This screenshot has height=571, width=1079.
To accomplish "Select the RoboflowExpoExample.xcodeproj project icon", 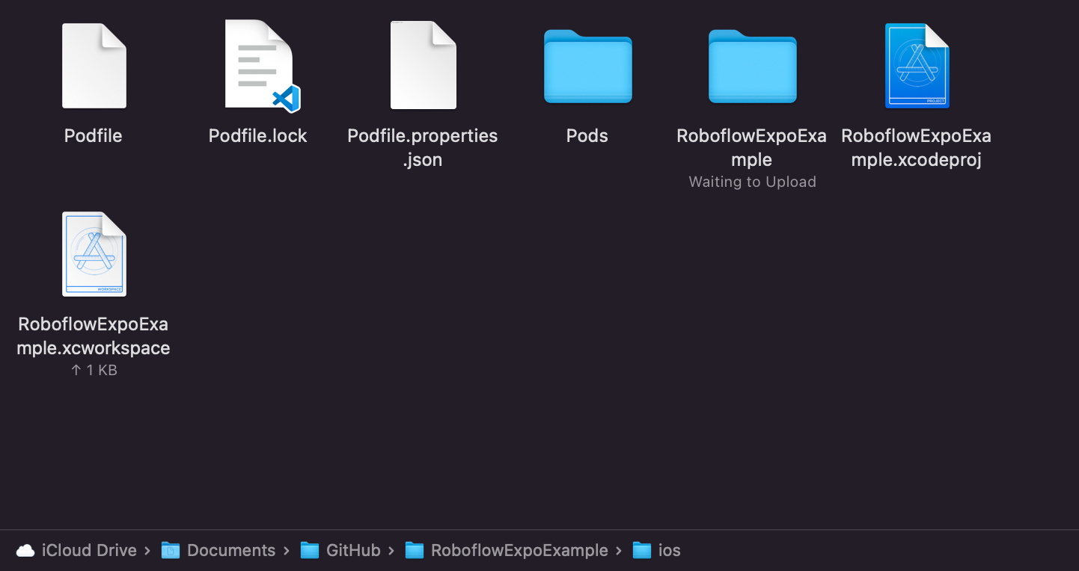I will click(x=917, y=66).
